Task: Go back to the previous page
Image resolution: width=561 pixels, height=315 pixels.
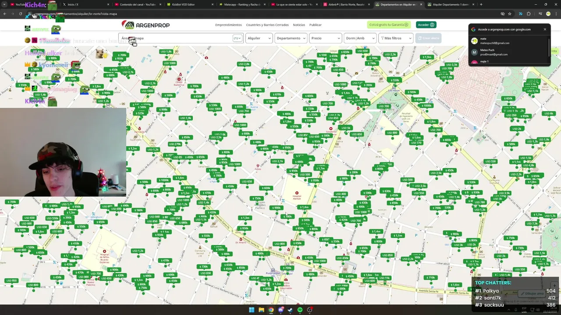Action: (x=5, y=14)
